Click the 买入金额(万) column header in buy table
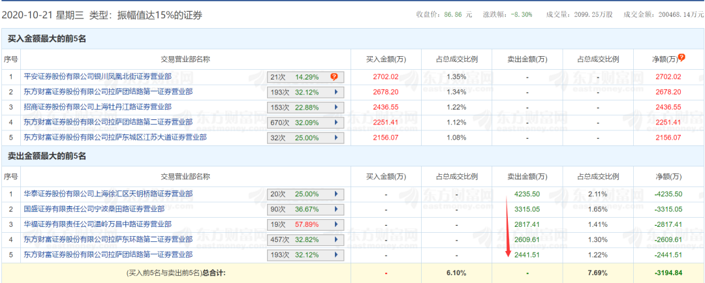The height and width of the screenshot is (283, 705). point(385,59)
